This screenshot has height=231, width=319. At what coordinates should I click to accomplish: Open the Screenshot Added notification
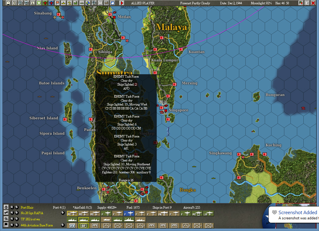point(294,215)
